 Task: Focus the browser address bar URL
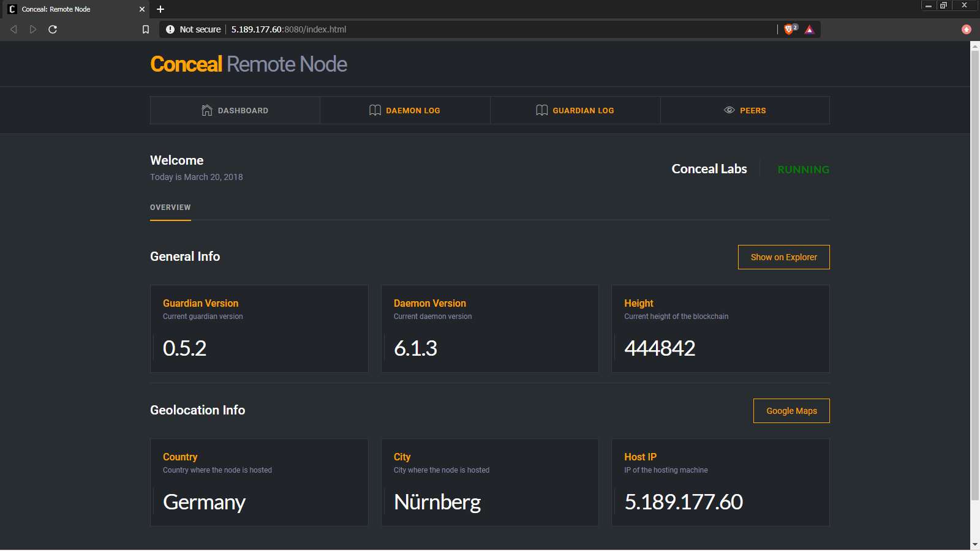click(429, 29)
